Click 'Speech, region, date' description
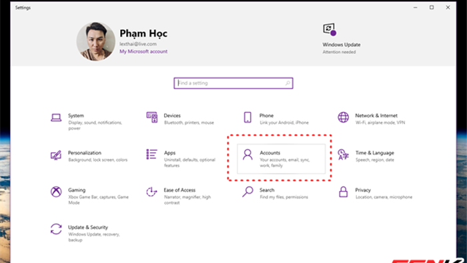467x263 pixels. coord(375,160)
